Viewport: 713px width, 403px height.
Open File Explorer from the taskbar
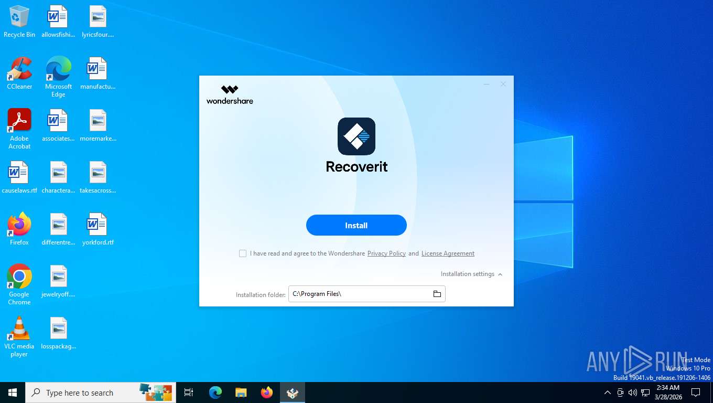(x=241, y=393)
